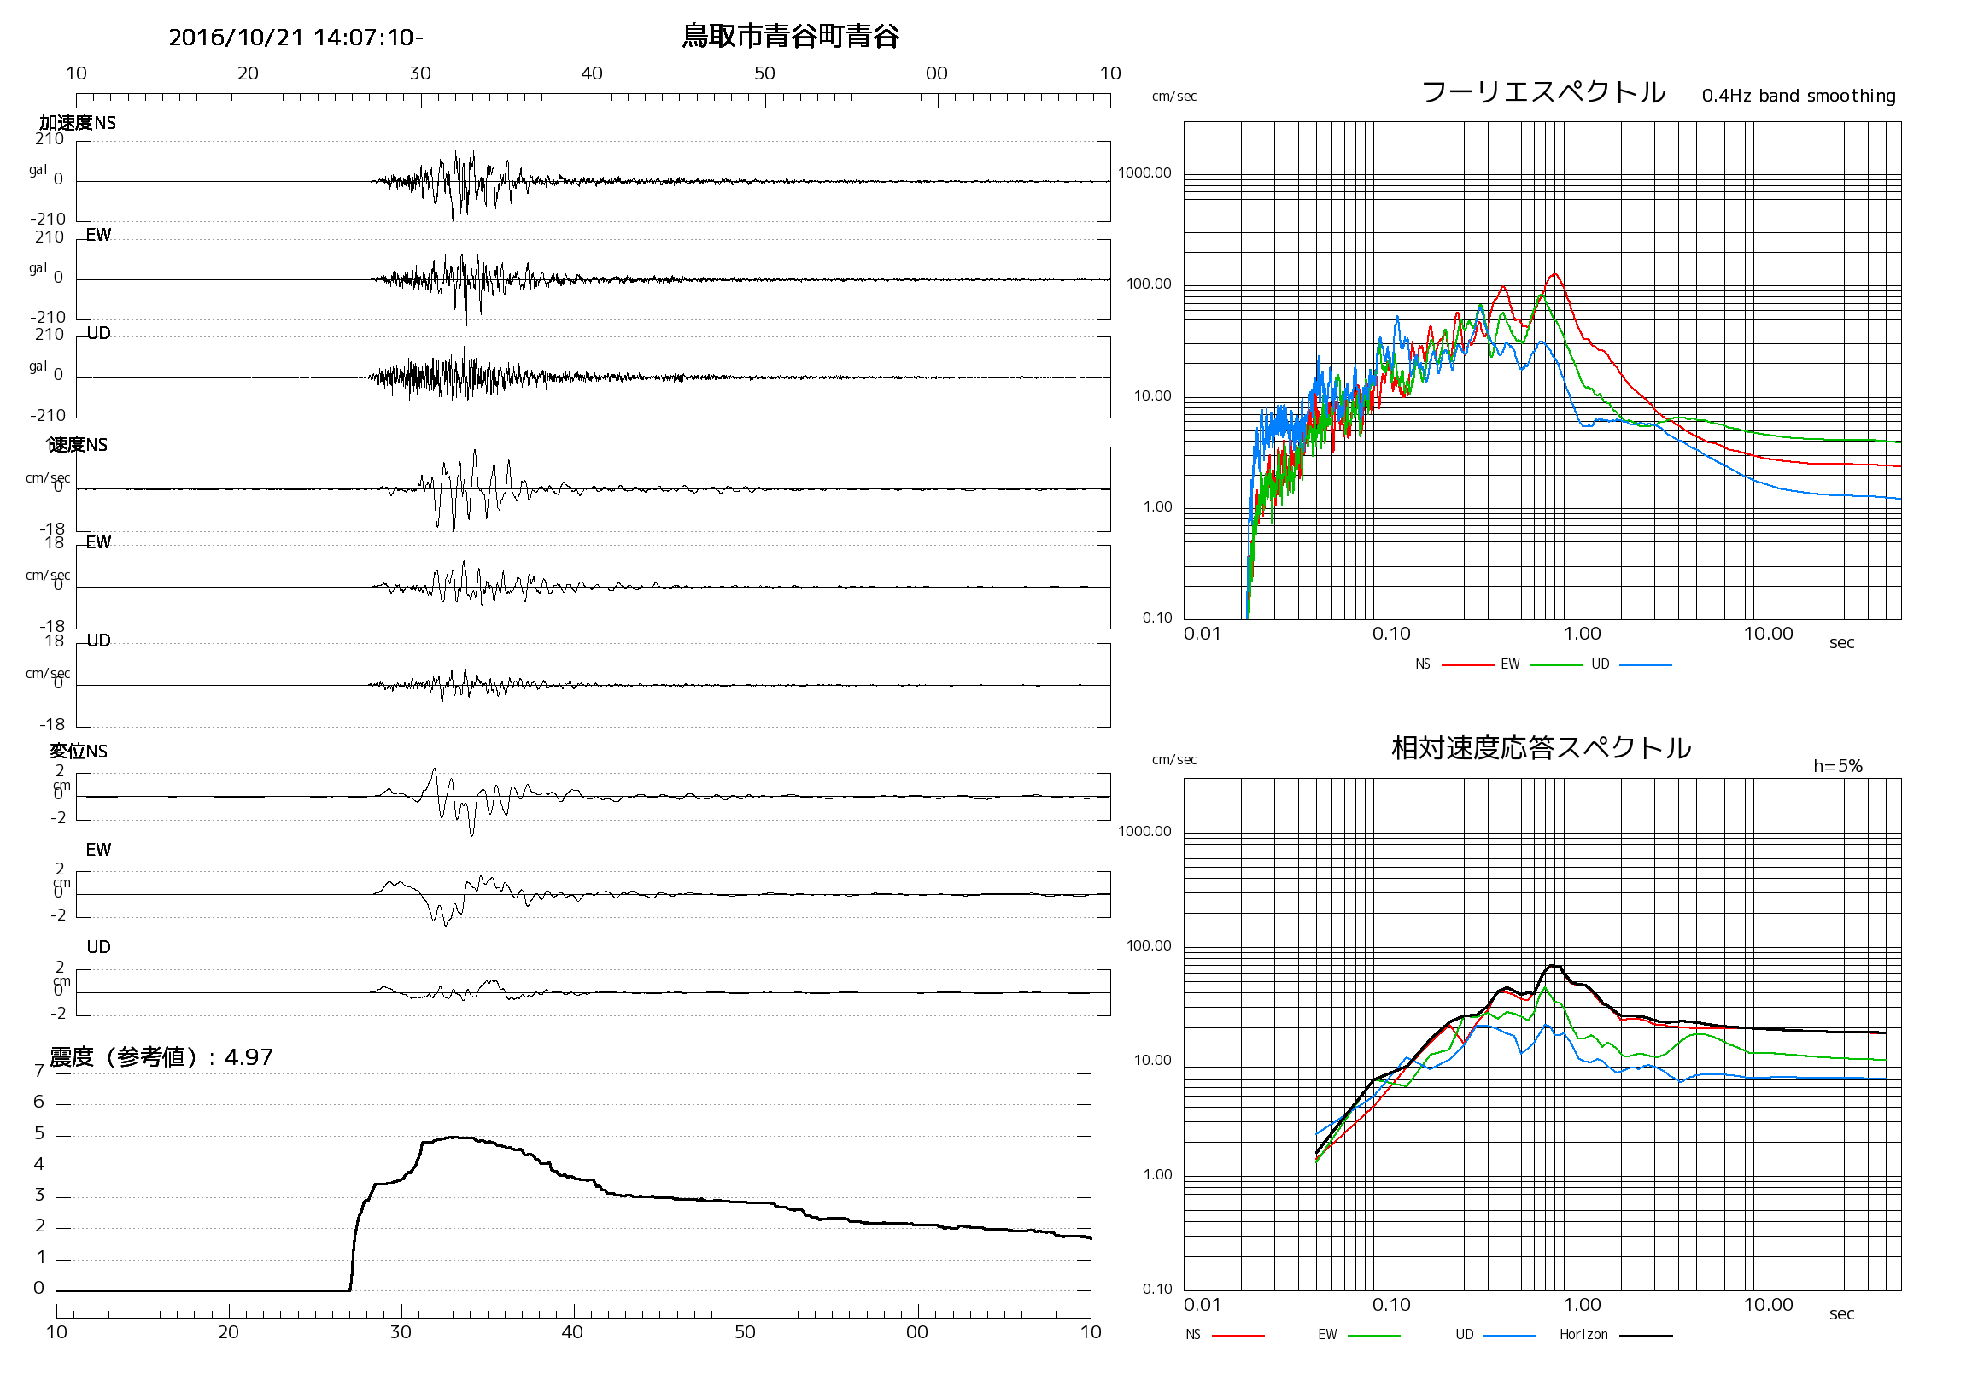Click the green EW line in response spectrum legend
The height and width of the screenshot is (1398, 1978).
[x=1373, y=1335]
